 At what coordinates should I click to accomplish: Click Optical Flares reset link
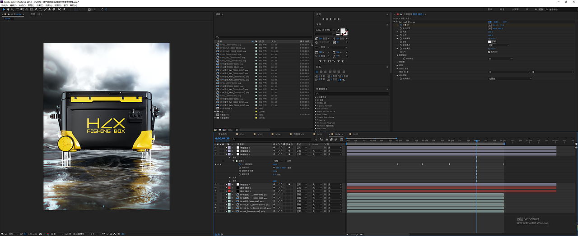[489, 22]
